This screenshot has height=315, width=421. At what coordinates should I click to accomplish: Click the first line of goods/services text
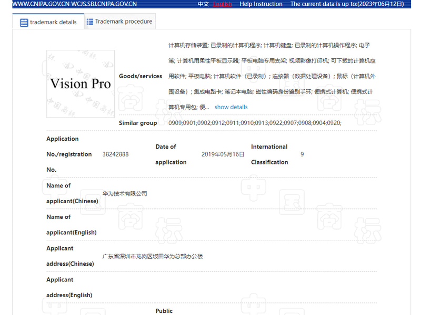pyautogui.click(x=269, y=45)
